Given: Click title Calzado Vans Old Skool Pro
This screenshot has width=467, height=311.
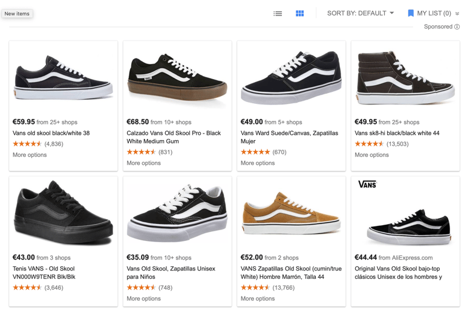Looking at the screenshot, I should [174, 137].
